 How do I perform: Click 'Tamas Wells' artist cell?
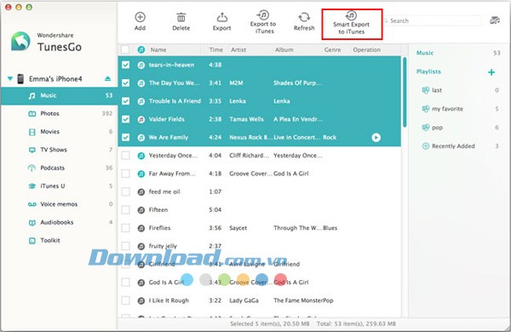246,119
